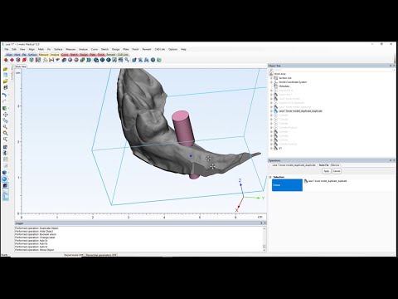Switch to the CAD Link toolbar tab
398x299 pixels.
tap(123, 55)
